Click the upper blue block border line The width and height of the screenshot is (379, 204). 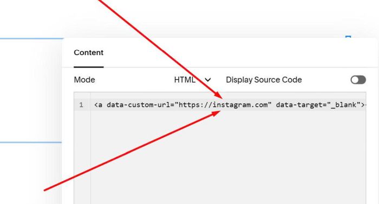(31, 38)
